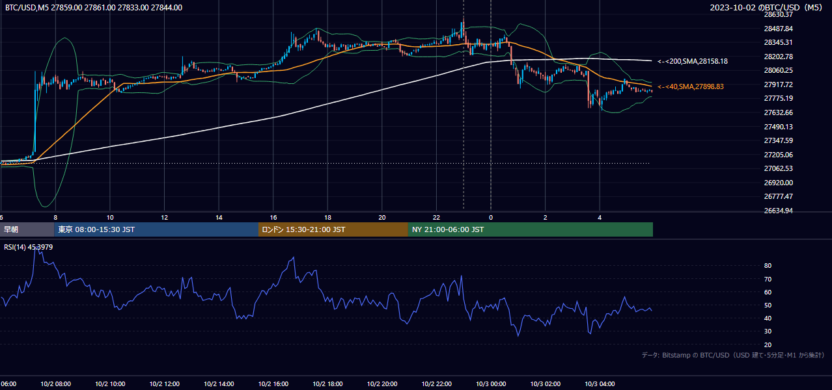Click the RSI axis level 80

point(768,266)
